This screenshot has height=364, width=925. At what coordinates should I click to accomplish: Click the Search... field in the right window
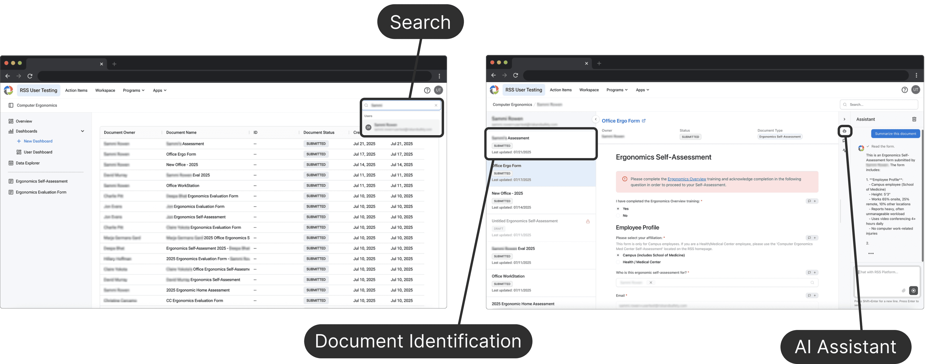pos(879,105)
